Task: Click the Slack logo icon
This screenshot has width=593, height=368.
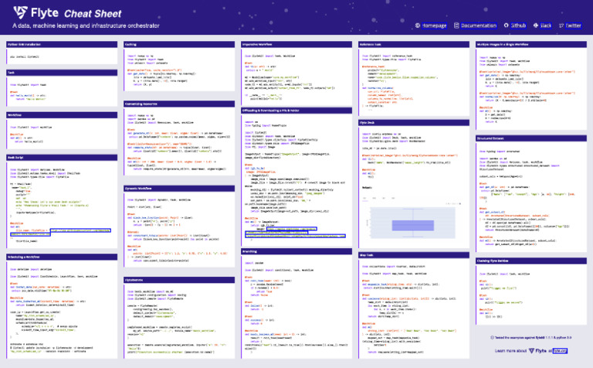Action: (536, 26)
